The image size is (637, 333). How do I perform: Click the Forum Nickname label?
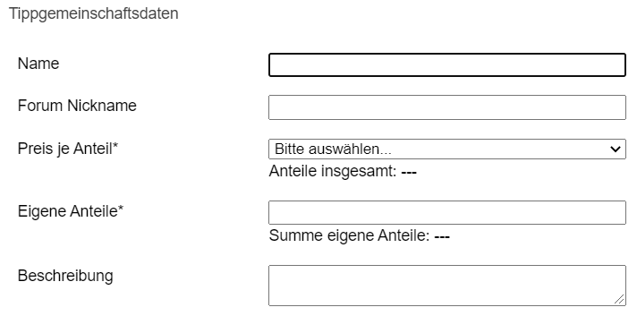click(77, 106)
